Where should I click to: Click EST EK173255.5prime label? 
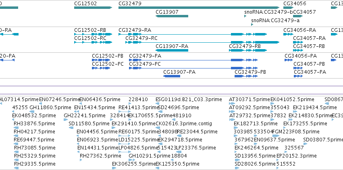point(306,124)
